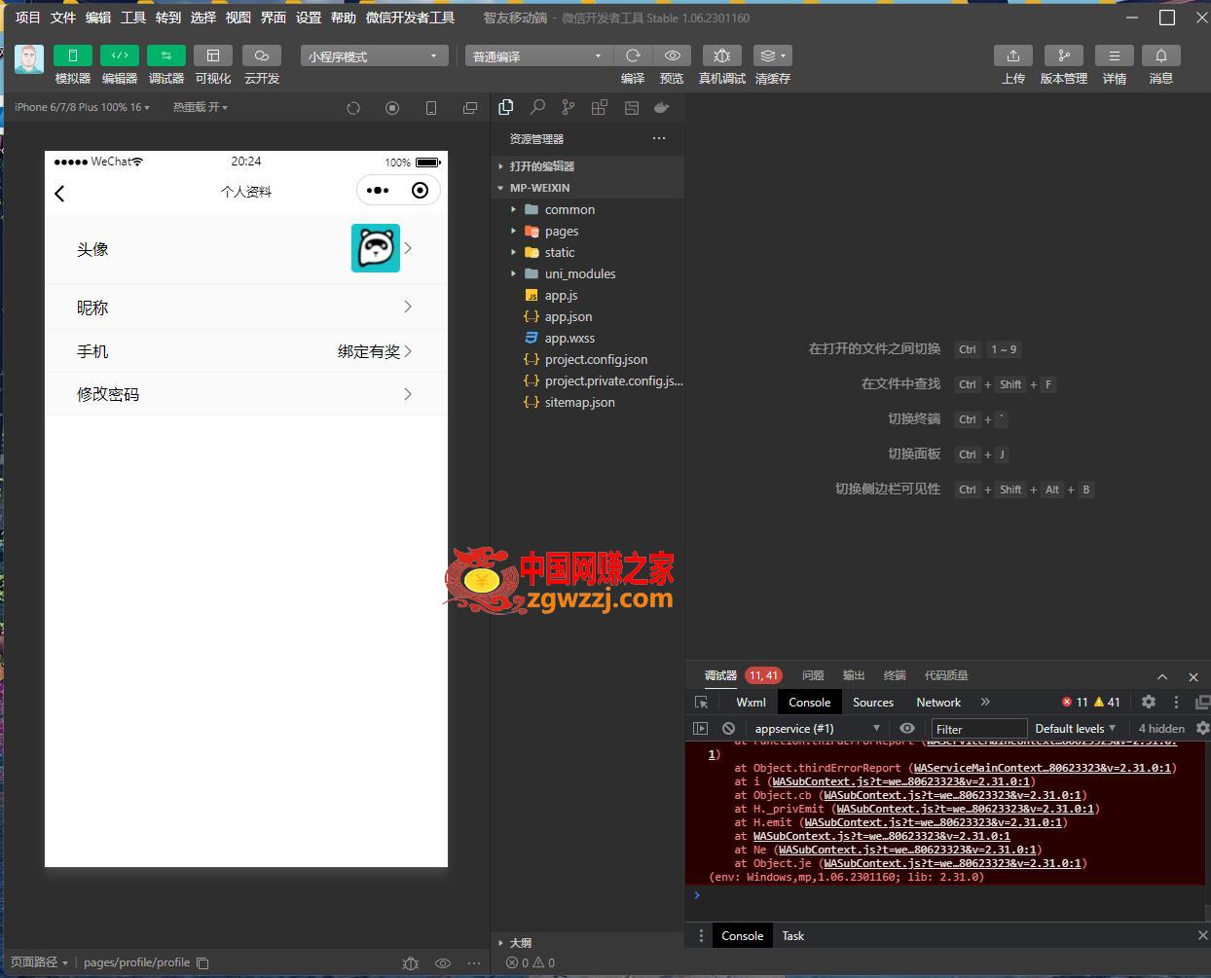Click the user avatar in the toolbar
The width and height of the screenshot is (1211, 978).
[29, 59]
